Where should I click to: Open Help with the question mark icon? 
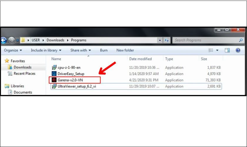238,50
